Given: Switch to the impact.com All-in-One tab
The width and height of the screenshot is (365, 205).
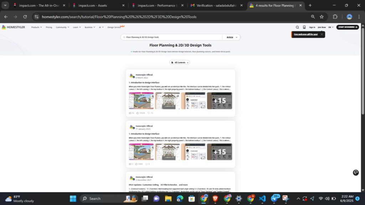Looking at the screenshot, I should tap(39, 5).
